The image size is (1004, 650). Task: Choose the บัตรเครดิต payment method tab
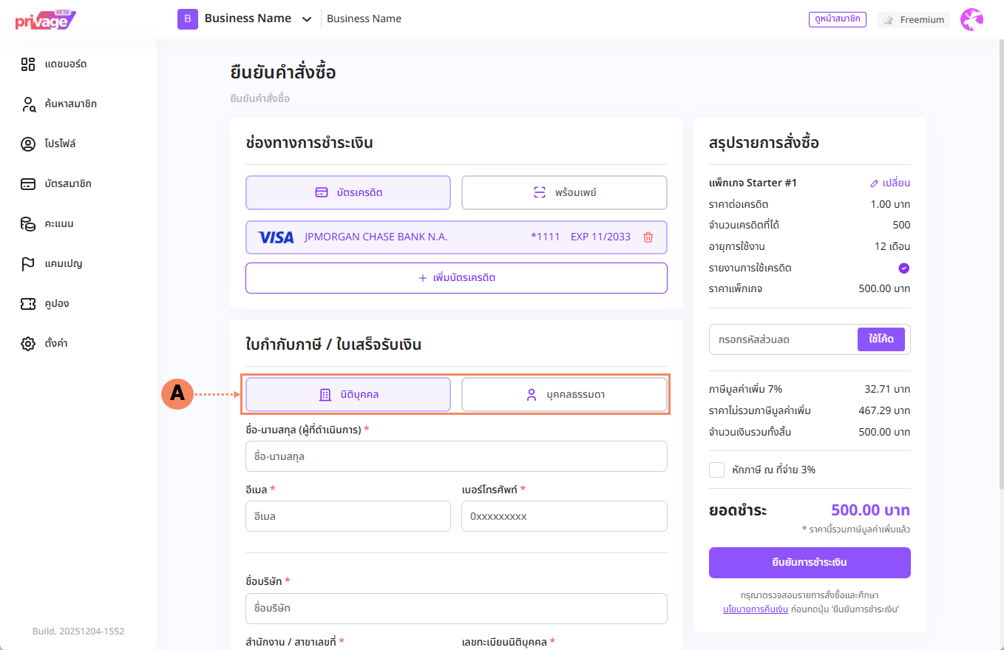(348, 193)
